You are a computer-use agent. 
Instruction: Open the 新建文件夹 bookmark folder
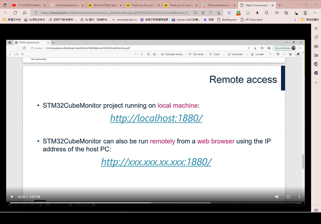point(12,20)
